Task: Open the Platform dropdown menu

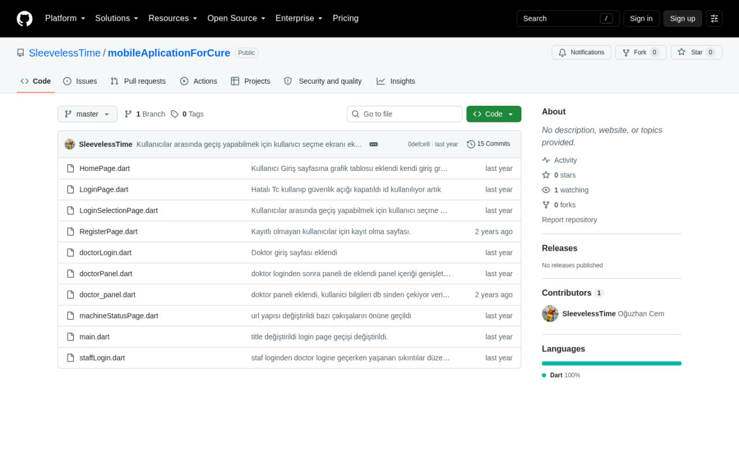Action: (x=65, y=18)
